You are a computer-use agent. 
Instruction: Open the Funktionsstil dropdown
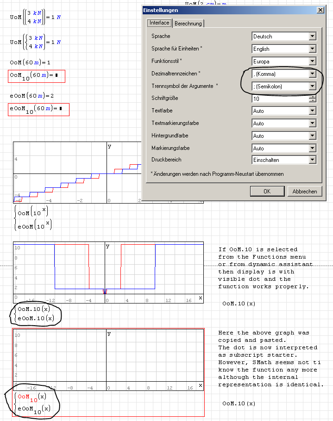pyautogui.click(x=313, y=62)
